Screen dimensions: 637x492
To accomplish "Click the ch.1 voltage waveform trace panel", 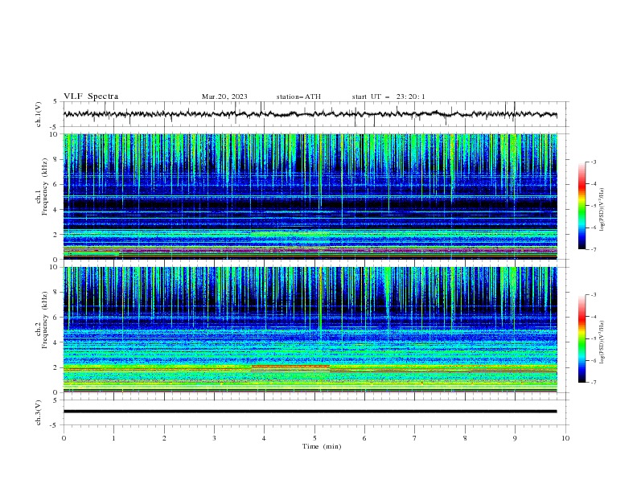I will tap(315, 114).
